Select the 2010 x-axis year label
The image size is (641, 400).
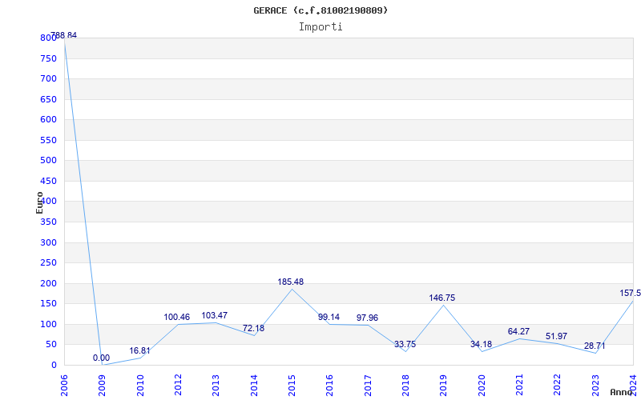click(140, 386)
